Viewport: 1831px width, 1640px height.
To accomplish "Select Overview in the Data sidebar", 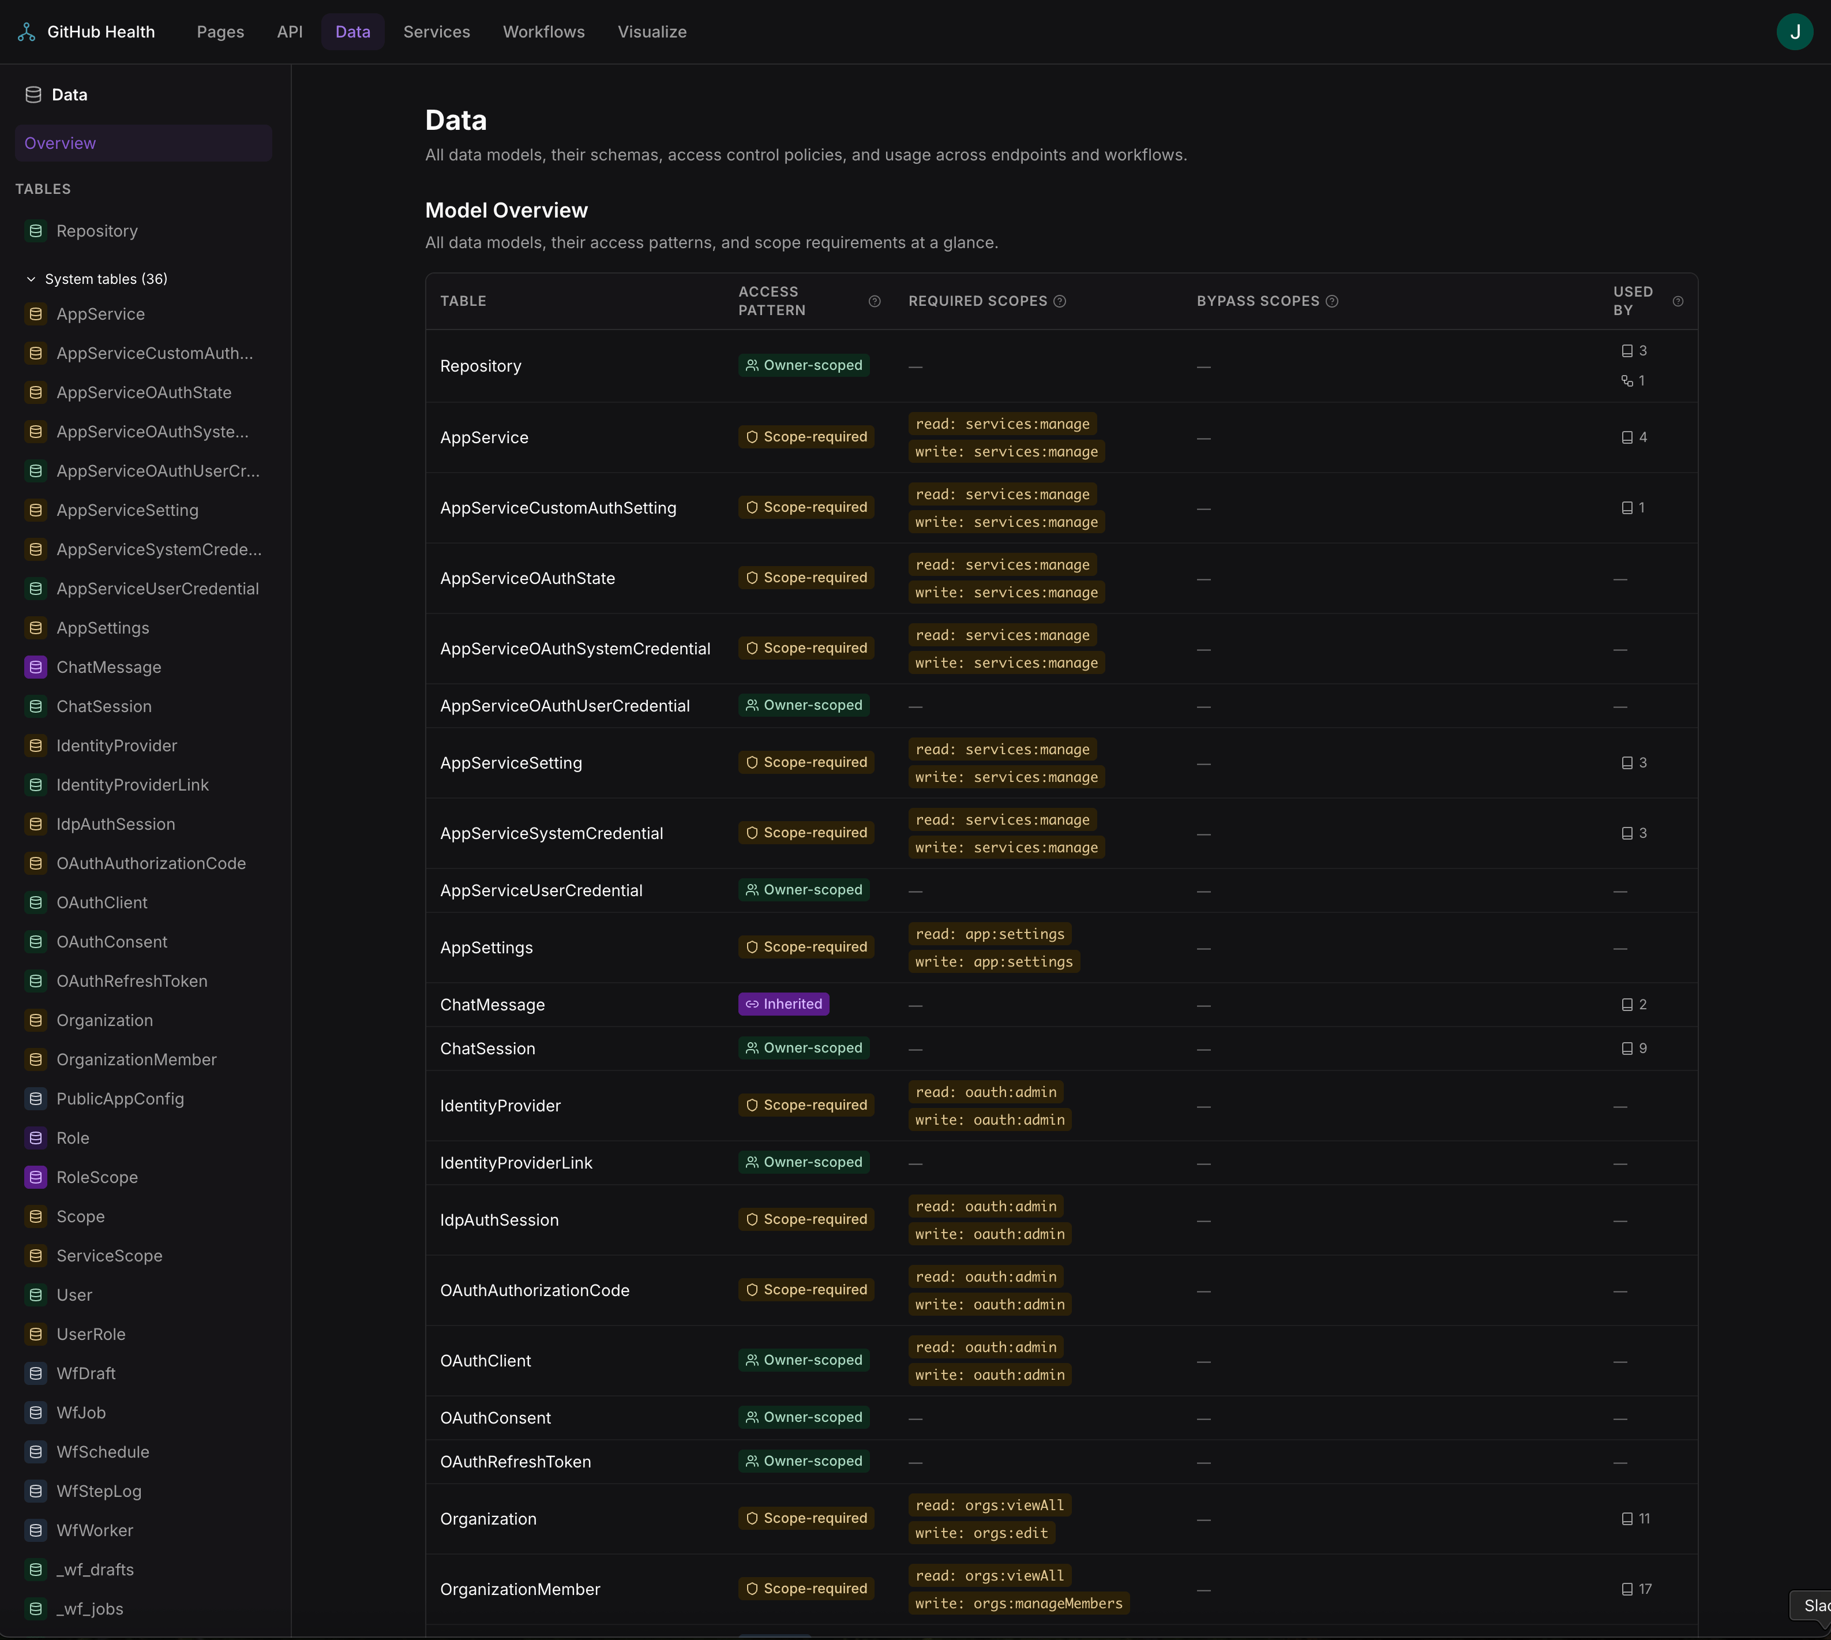I will (143, 143).
